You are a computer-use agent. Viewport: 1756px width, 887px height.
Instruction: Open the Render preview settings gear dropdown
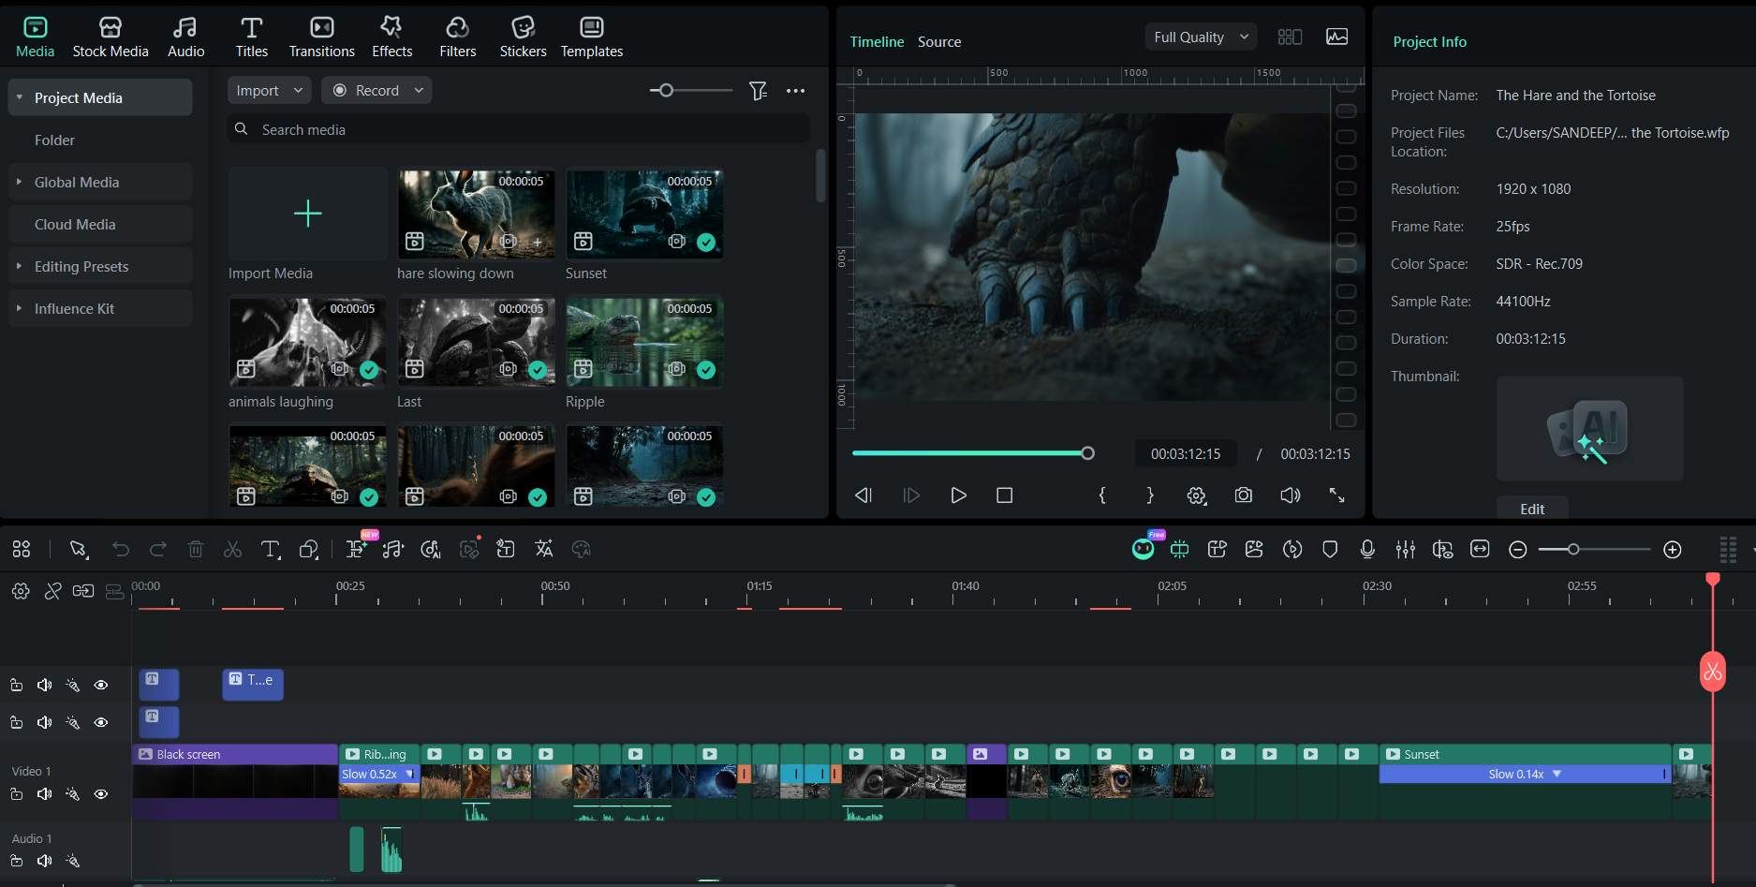1197,495
